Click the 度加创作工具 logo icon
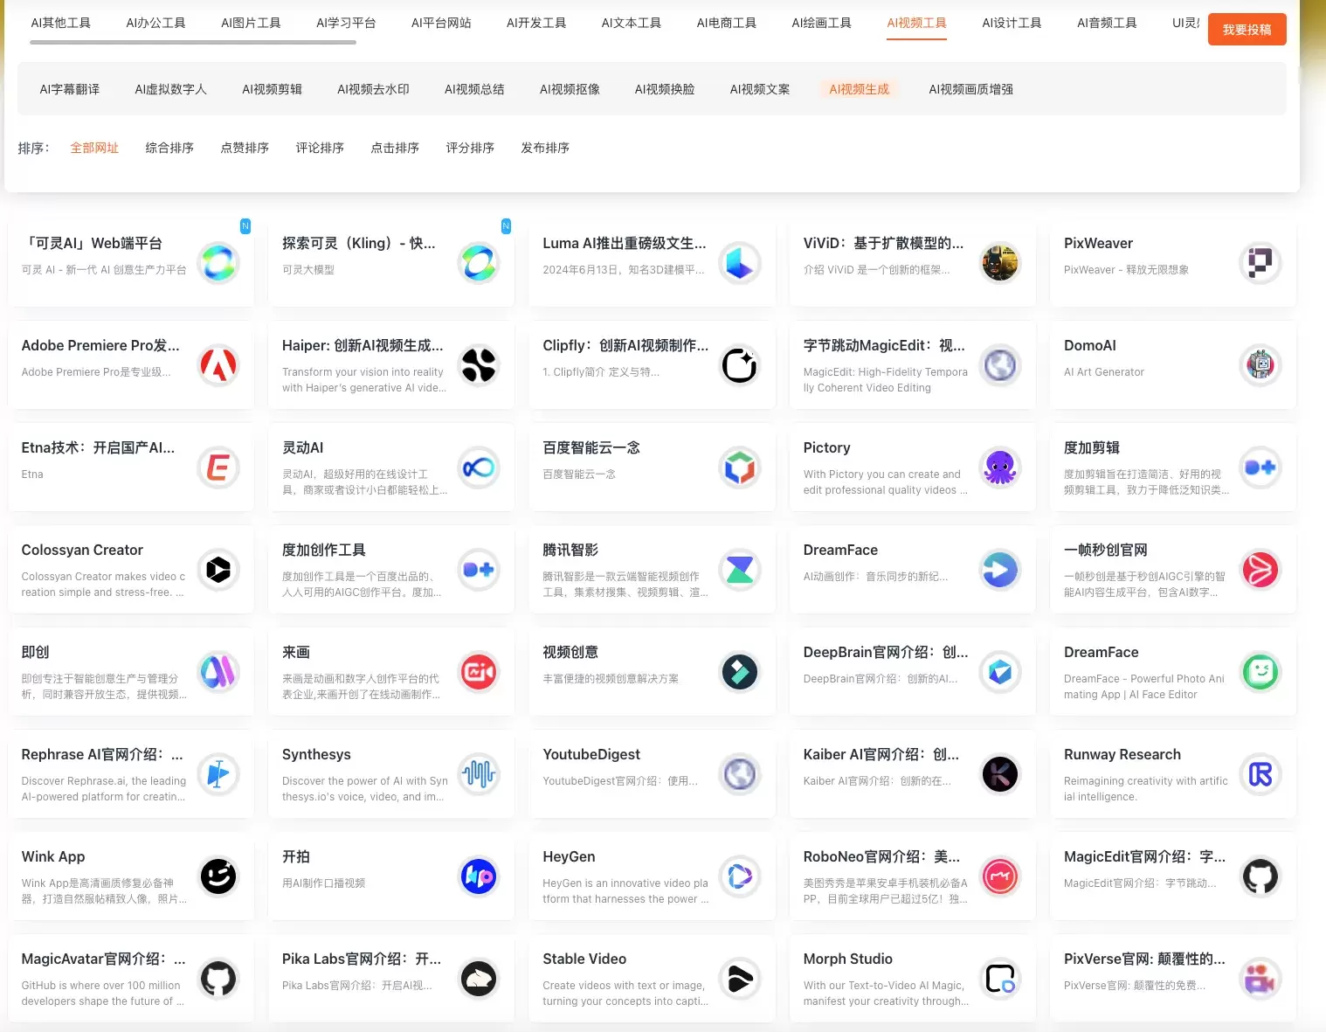 [x=479, y=570]
